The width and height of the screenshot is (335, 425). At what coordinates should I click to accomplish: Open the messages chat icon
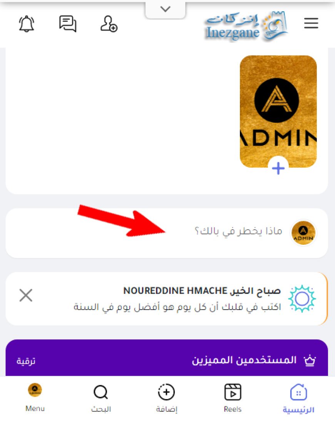[x=68, y=24]
